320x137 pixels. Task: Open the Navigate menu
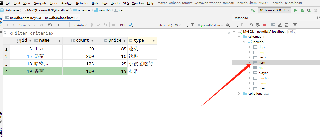(40, 3)
